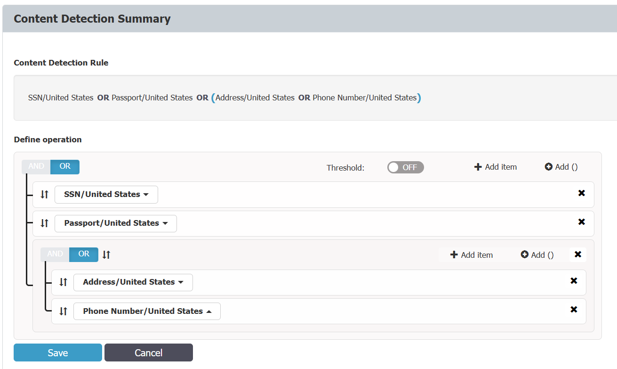
Task: Click reorder arrows next to nested OR
Action: click(x=106, y=254)
